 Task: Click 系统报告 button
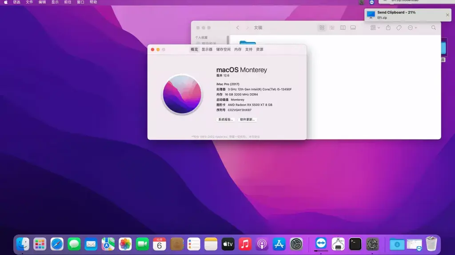coord(225,120)
